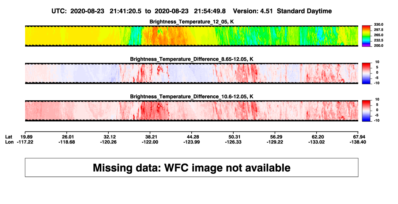Click the 'Brightness_Temperature_12_05, K' title
Viewport: 398px width, 204px height.
click(x=192, y=22)
